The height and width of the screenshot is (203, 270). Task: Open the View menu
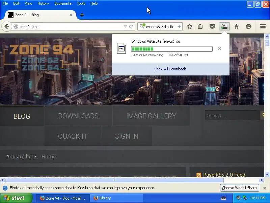pos(28,3)
